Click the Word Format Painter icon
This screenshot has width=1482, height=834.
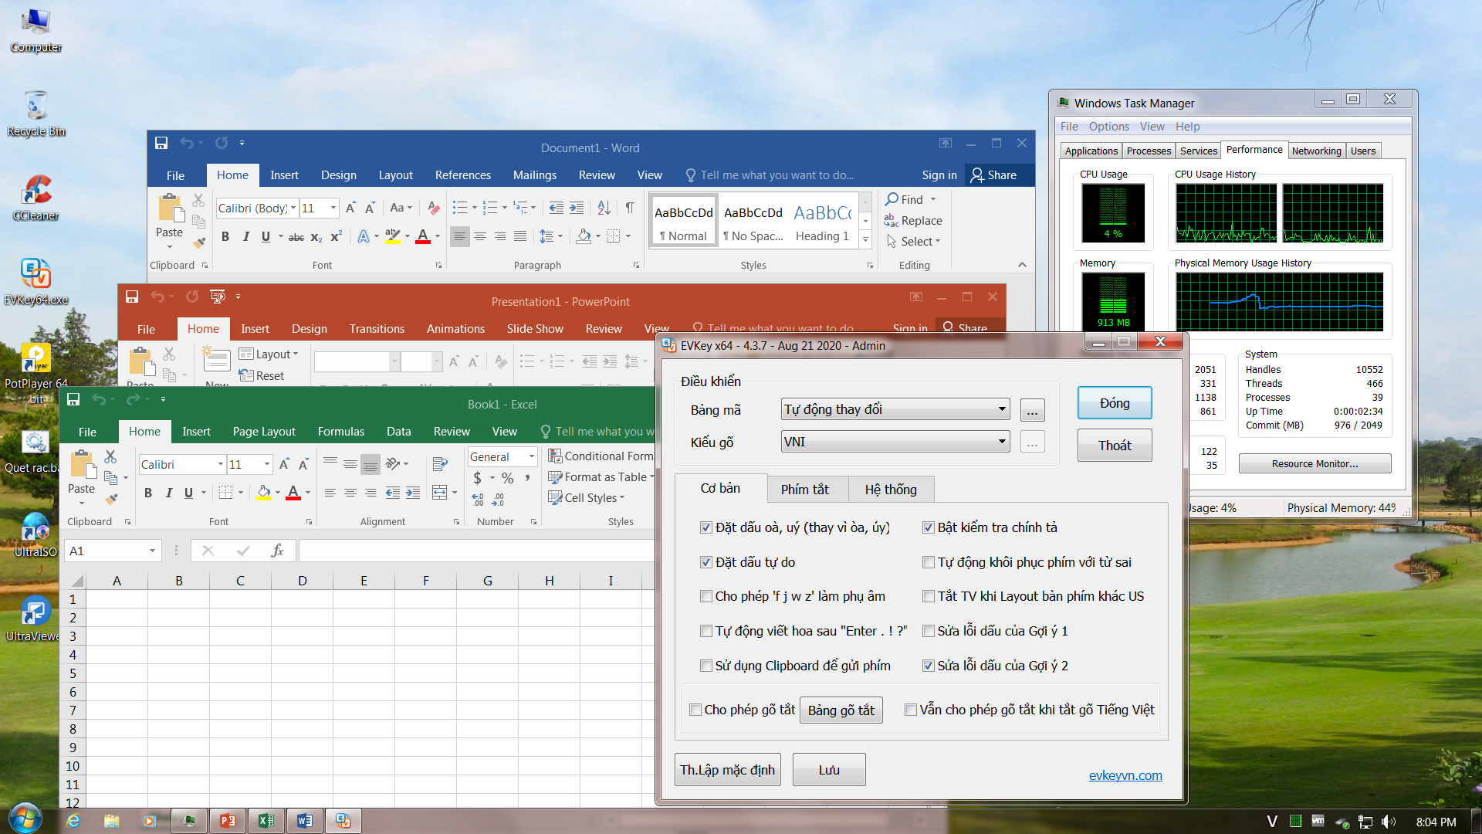pyautogui.click(x=199, y=242)
